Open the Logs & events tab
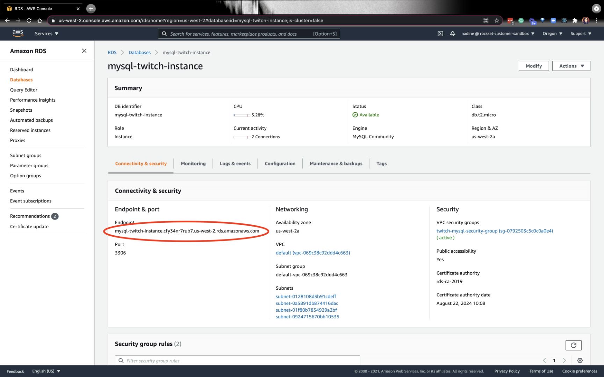This screenshot has width=604, height=377. (235, 164)
